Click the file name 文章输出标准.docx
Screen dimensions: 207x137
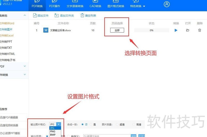click(61, 30)
